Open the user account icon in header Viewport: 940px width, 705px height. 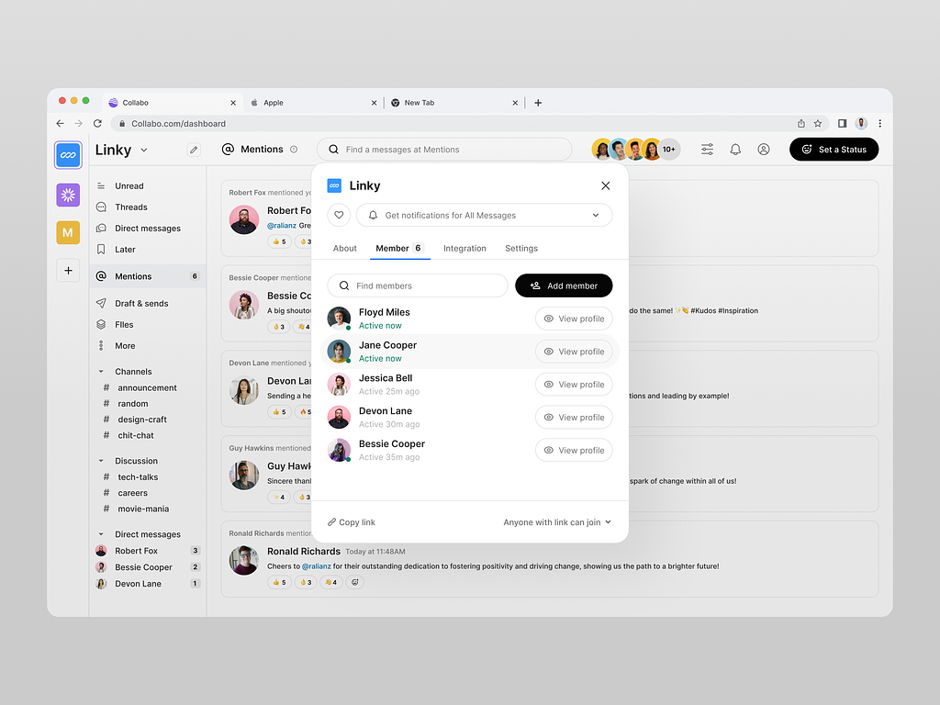tap(764, 150)
